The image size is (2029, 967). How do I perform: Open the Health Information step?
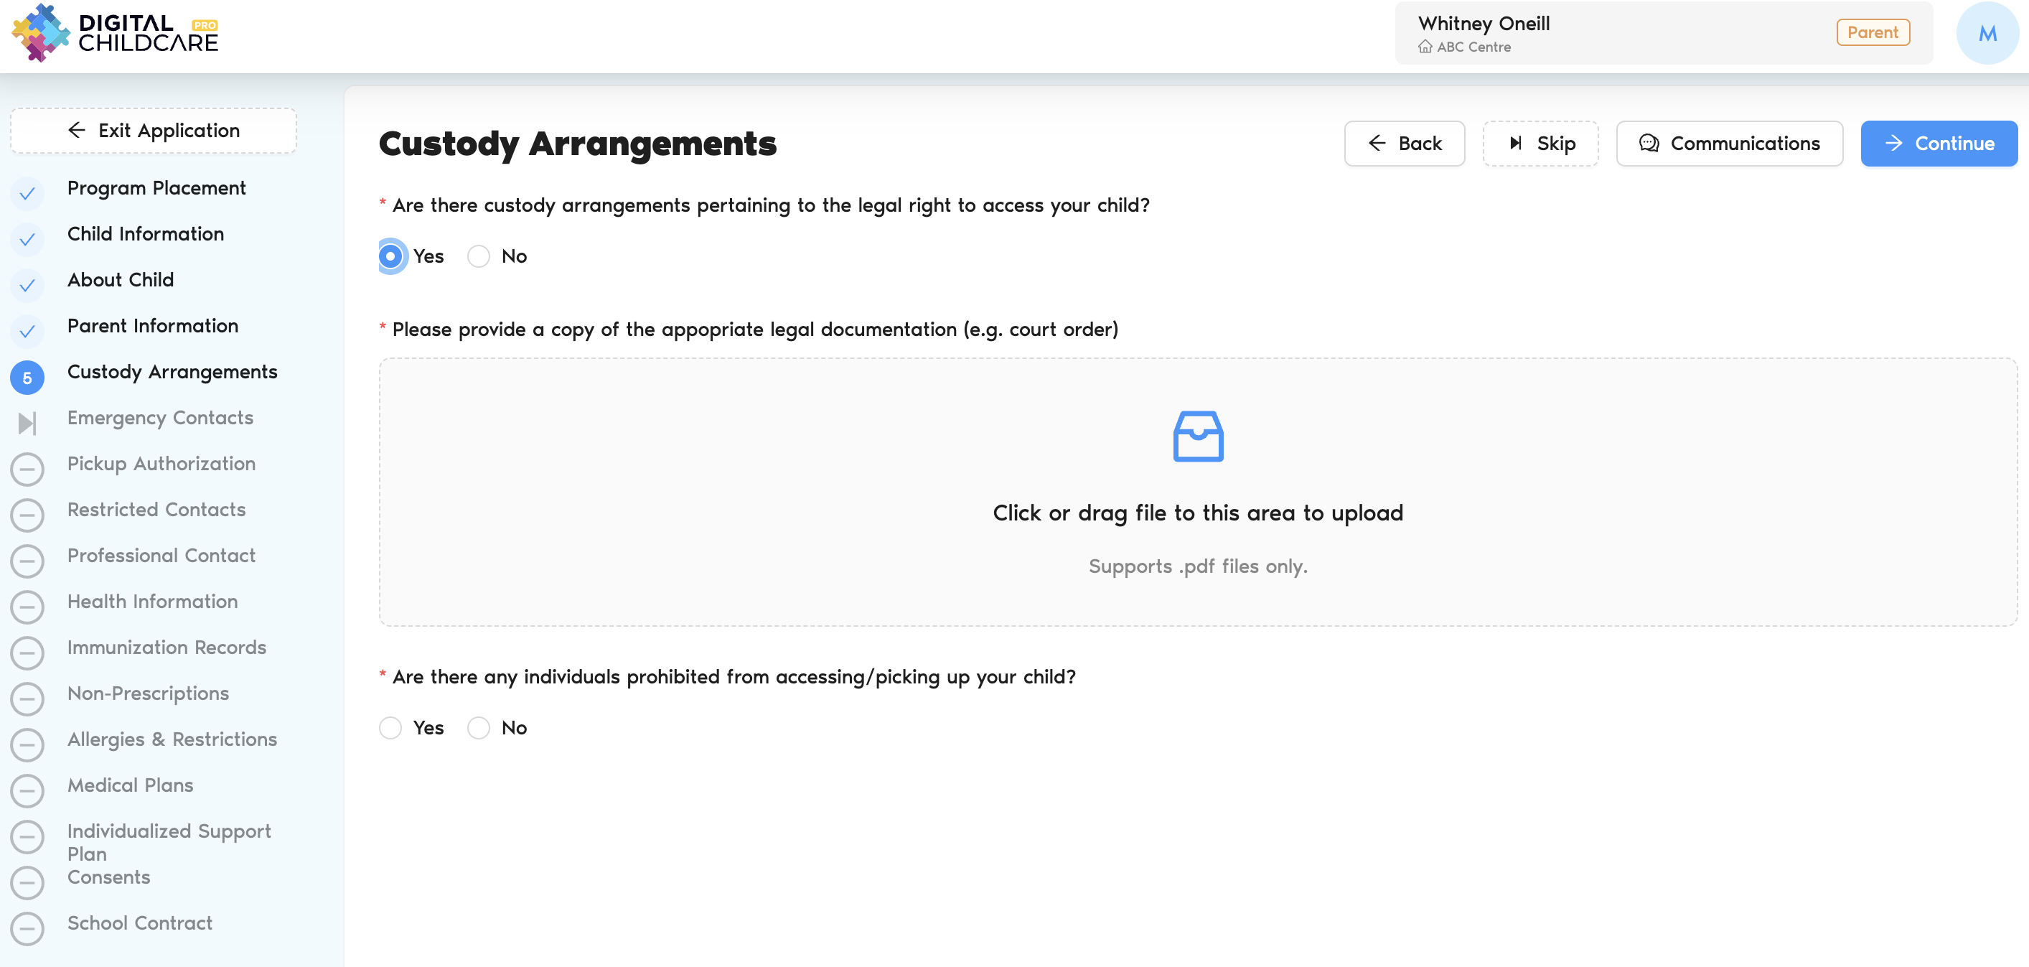(x=152, y=602)
